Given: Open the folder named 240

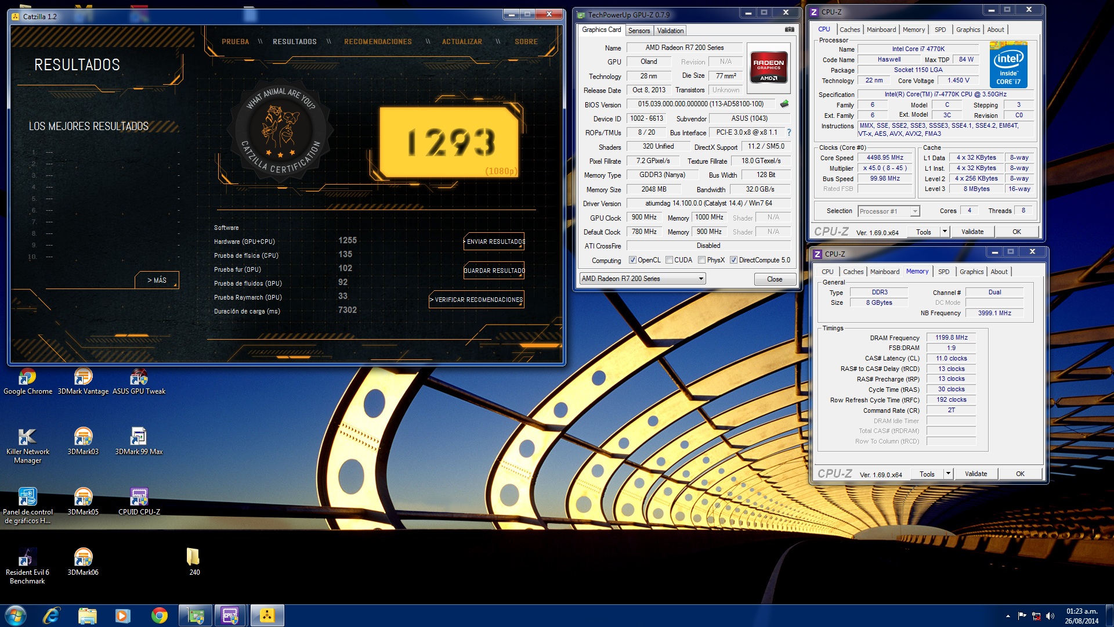Looking at the screenshot, I should pos(194,562).
